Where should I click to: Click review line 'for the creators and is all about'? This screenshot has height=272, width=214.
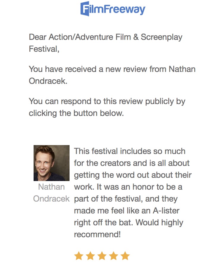132,163
